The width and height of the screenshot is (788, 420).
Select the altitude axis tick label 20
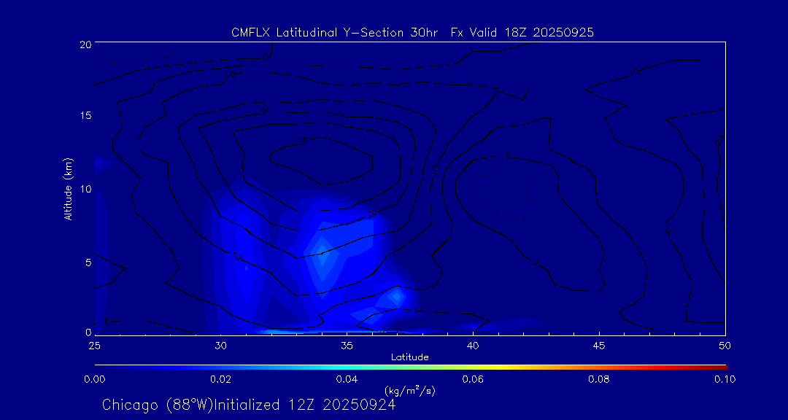click(85, 44)
